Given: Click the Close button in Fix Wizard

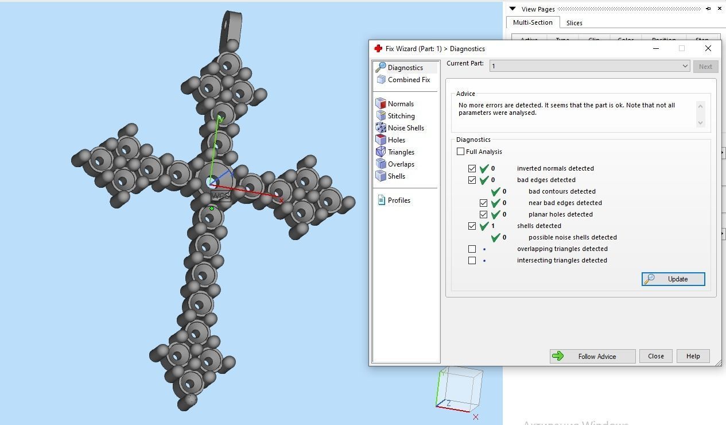Looking at the screenshot, I should [x=656, y=356].
